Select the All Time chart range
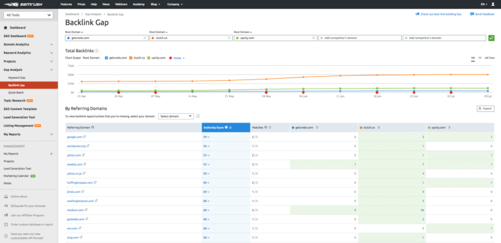501x243 pixels. coord(489,58)
